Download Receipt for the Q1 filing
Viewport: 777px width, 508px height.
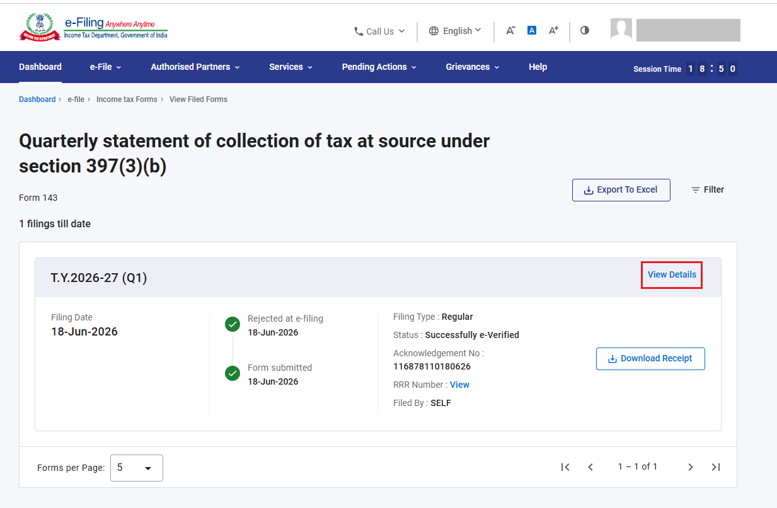[x=650, y=359]
